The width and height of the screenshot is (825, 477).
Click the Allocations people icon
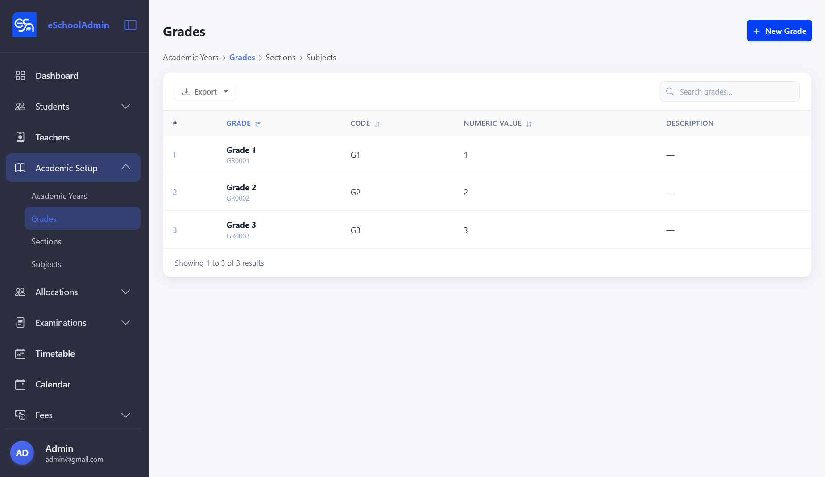tap(20, 292)
